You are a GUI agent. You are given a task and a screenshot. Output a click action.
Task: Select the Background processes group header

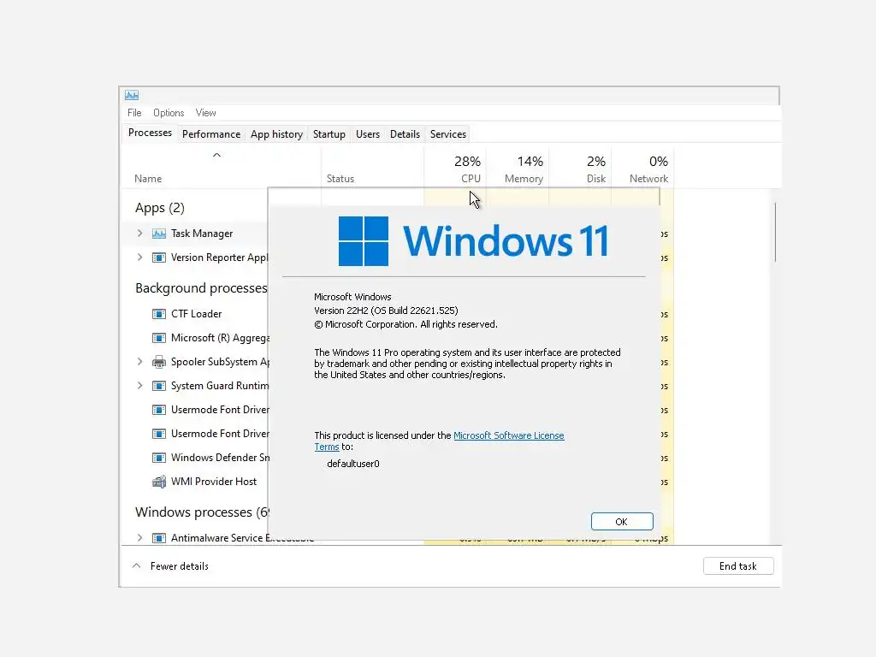click(201, 288)
